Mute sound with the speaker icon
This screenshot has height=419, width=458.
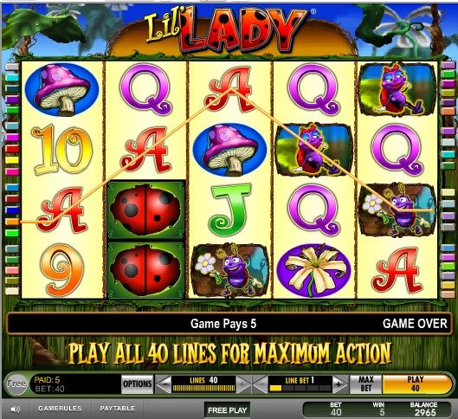15,409
